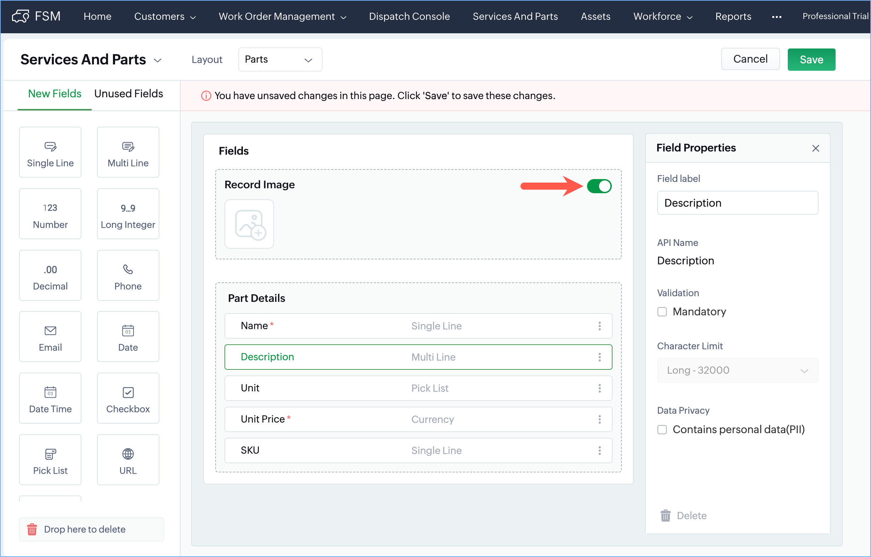The image size is (871, 557).
Task: Click the Single Line field icon
Action: point(50,147)
